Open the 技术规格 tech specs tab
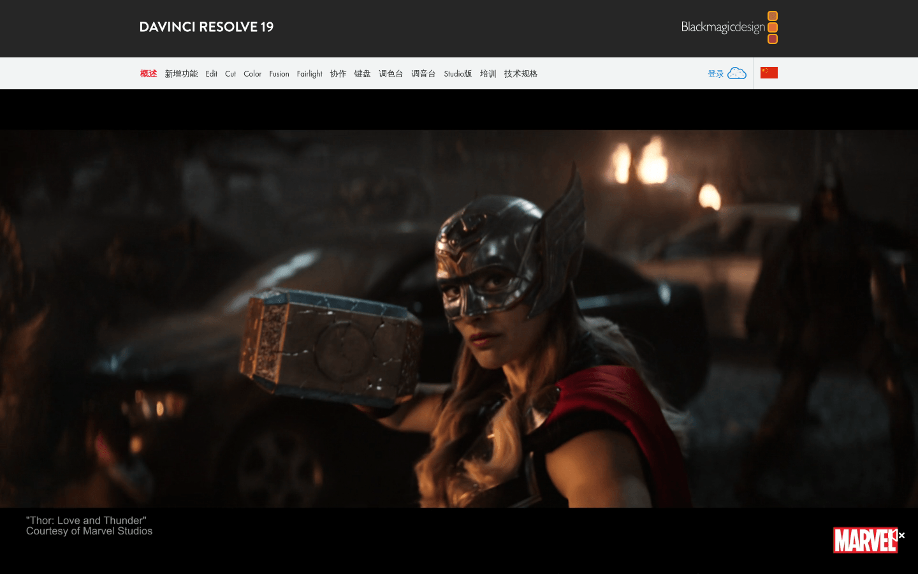918x574 pixels. coord(521,74)
